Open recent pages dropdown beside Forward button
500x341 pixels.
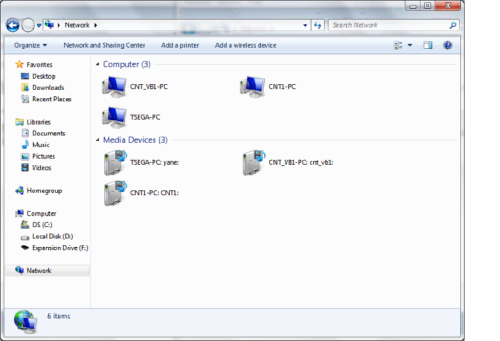coord(39,26)
